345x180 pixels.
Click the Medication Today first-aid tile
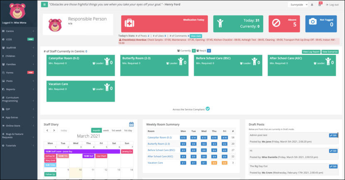tap(164, 24)
